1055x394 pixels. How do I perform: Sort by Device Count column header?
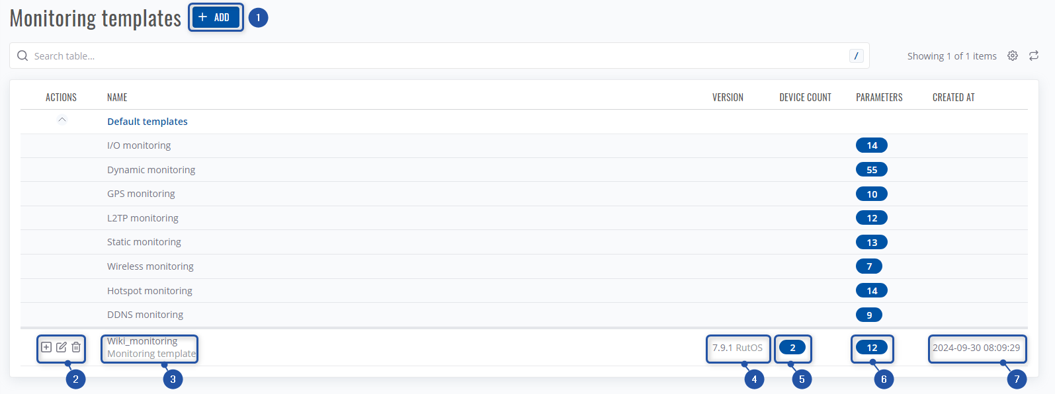(805, 97)
